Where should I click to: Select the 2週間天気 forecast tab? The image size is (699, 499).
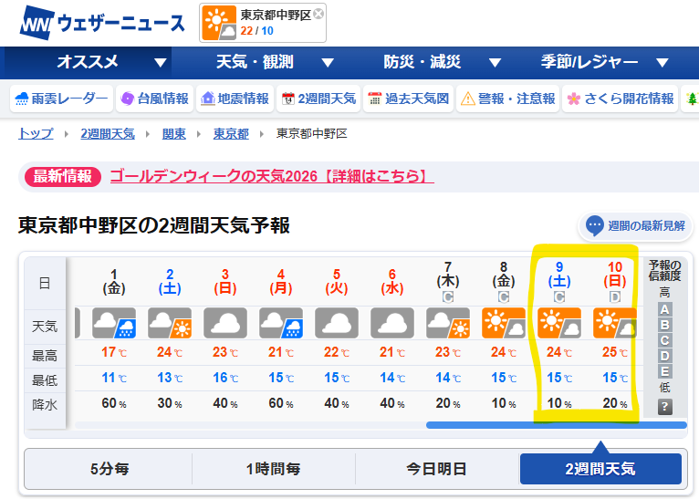point(600,469)
